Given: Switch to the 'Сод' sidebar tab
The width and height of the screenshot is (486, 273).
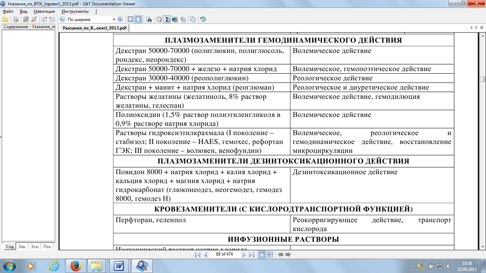Looking at the screenshot, I should pyautogui.click(x=10, y=246).
